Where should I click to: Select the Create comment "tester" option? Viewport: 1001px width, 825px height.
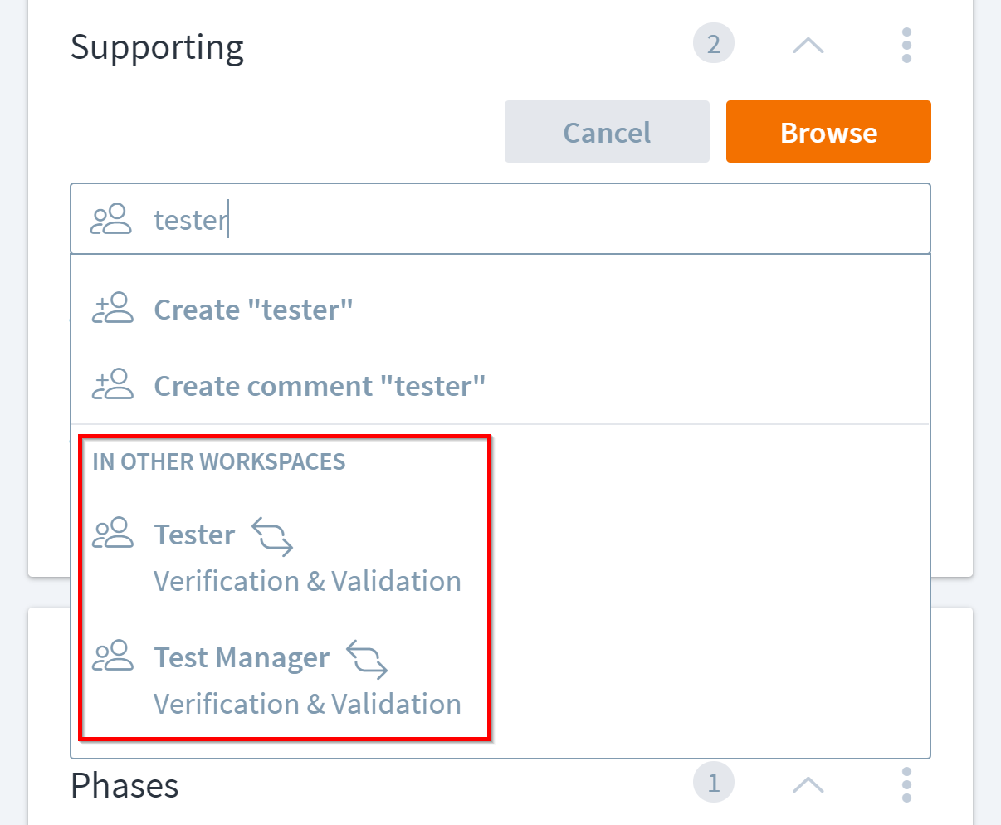320,386
